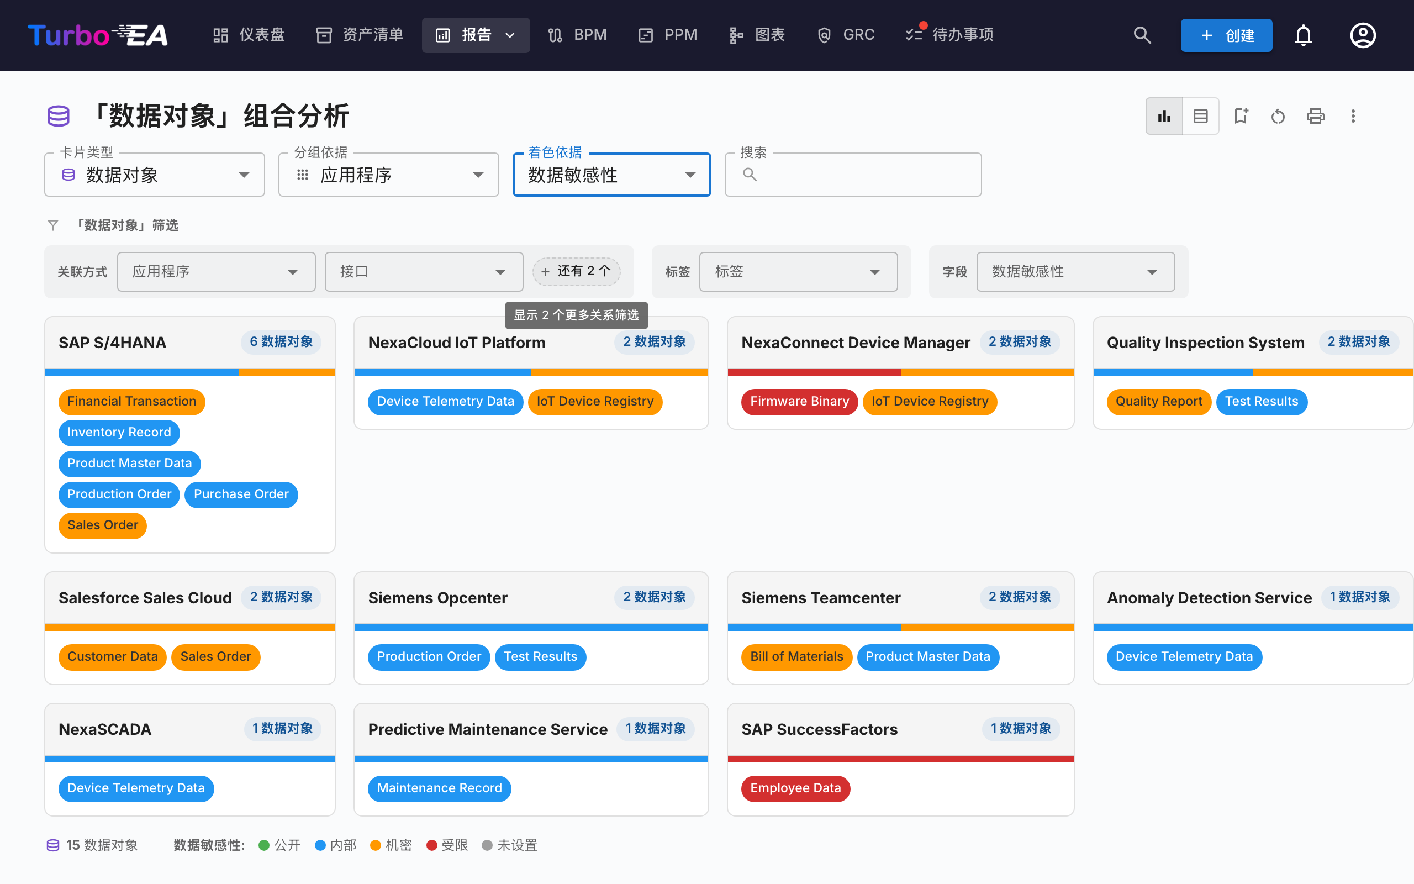The width and height of the screenshot is (1414, 884).
Task: Click Employee Data chip
Action: (x=795, y=788)
